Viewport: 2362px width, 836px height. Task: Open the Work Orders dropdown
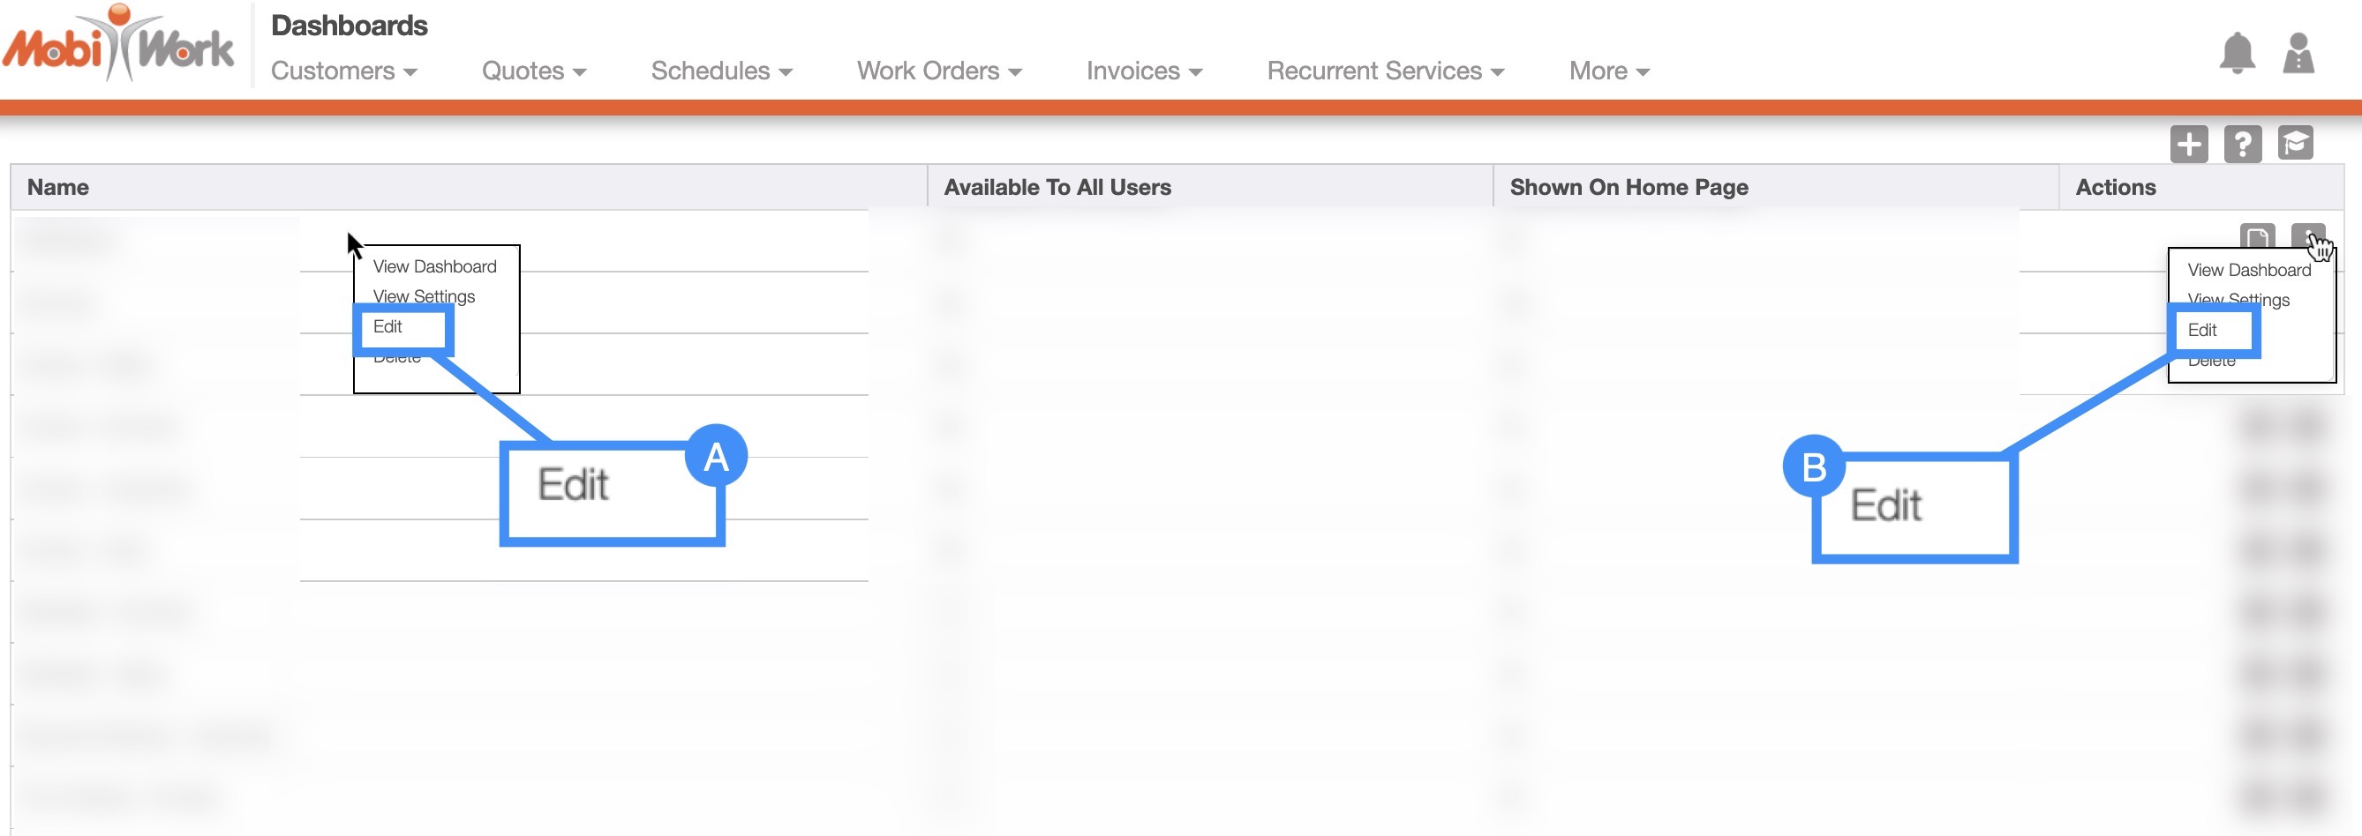[938, 71]
